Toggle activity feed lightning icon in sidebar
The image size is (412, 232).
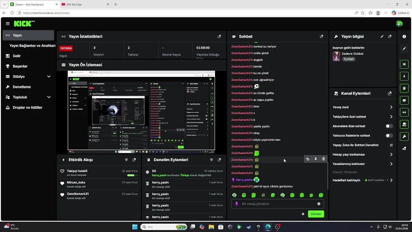(x=404, y=76)
